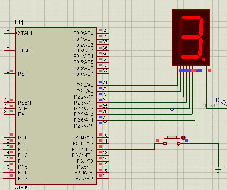
Task: Click the ALE pin label
Action: click(x=22, y=109)
